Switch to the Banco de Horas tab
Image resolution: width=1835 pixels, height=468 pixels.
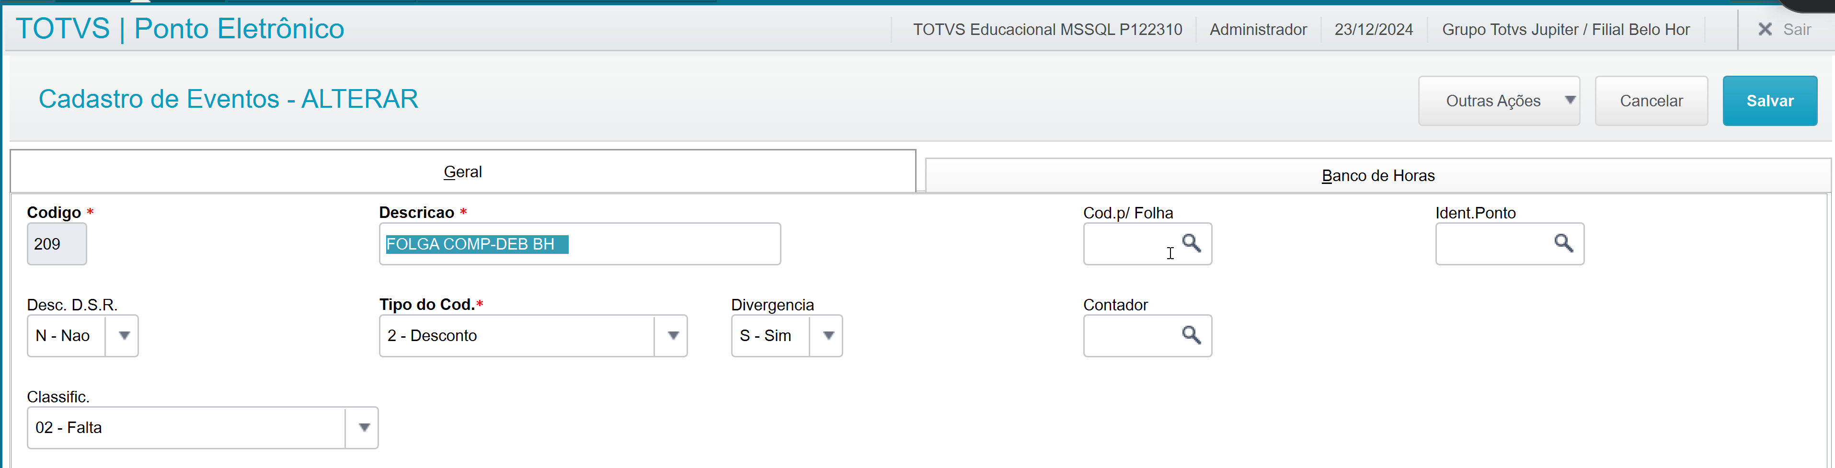click(1377, 175)
